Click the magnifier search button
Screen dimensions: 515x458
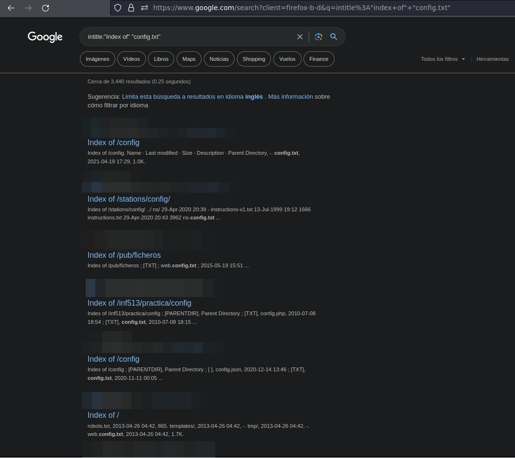[x=334, y=37]
